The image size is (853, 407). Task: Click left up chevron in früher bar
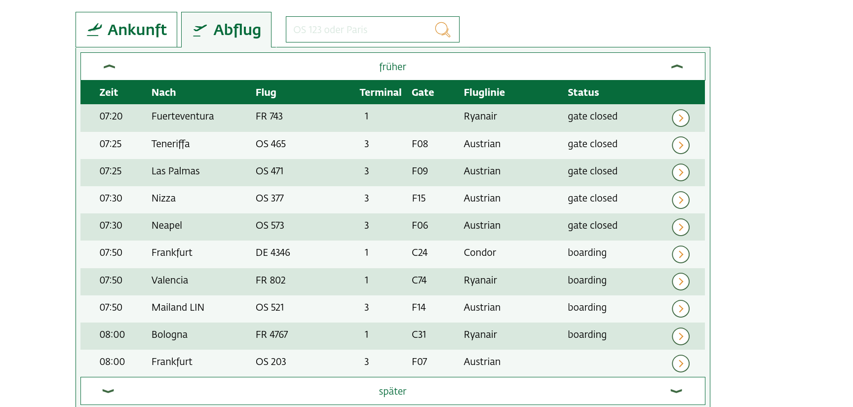coord(109,67)
